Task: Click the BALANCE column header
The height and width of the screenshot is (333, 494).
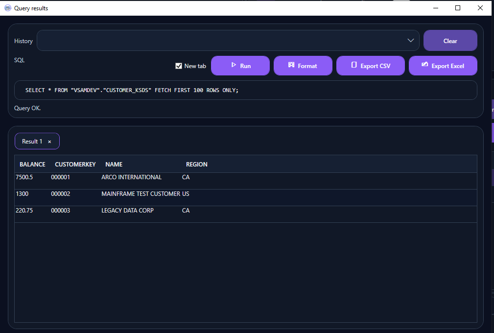Action: (x=32, y=164)
